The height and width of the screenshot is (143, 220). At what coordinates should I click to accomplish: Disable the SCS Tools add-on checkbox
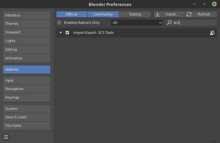(x=67, y=33)
